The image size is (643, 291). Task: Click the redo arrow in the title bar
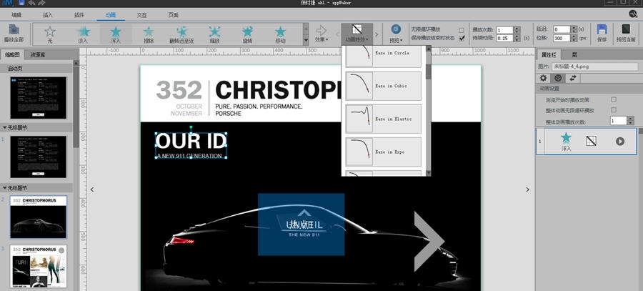point(41,3)
